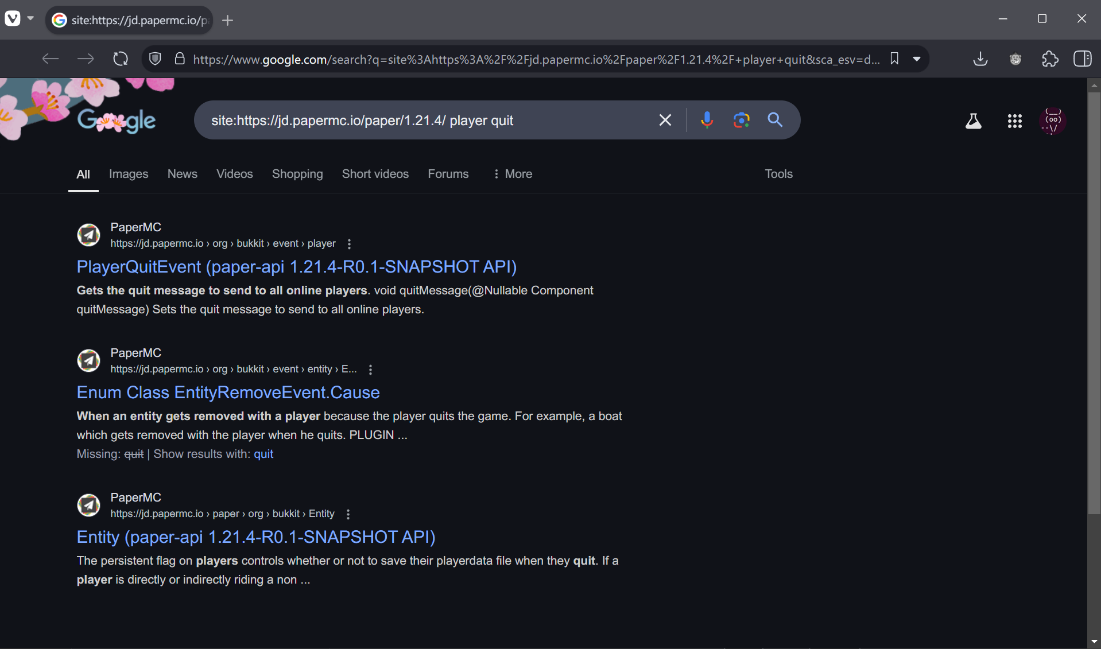
Task: Clear the search box text
Action: pos(665,120)
